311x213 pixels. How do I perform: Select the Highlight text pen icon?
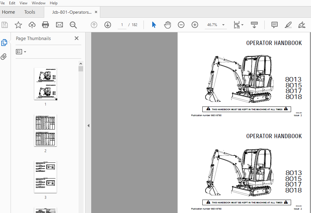pyautogui.click(x=288, y=25)
